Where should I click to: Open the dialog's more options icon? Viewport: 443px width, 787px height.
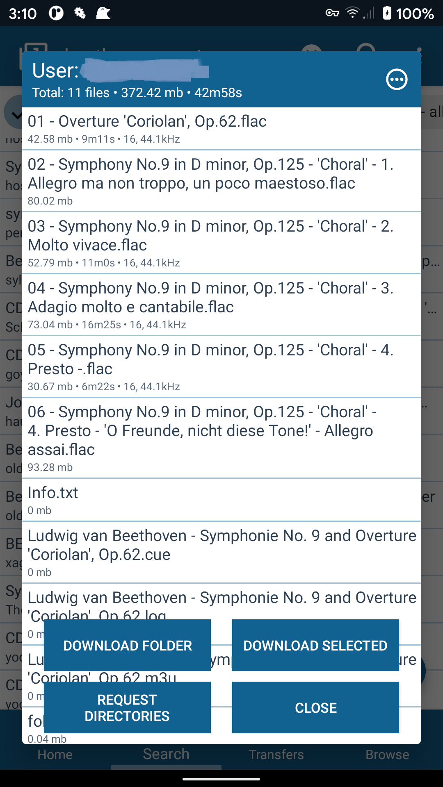397,80
